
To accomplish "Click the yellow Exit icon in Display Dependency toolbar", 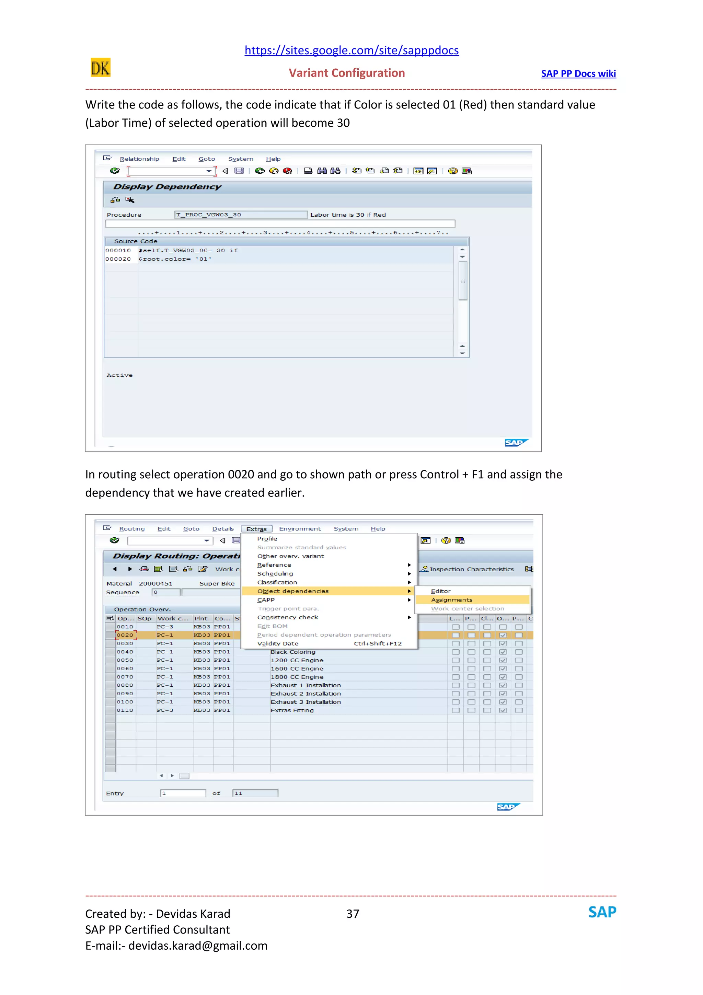I will point(274,171).
